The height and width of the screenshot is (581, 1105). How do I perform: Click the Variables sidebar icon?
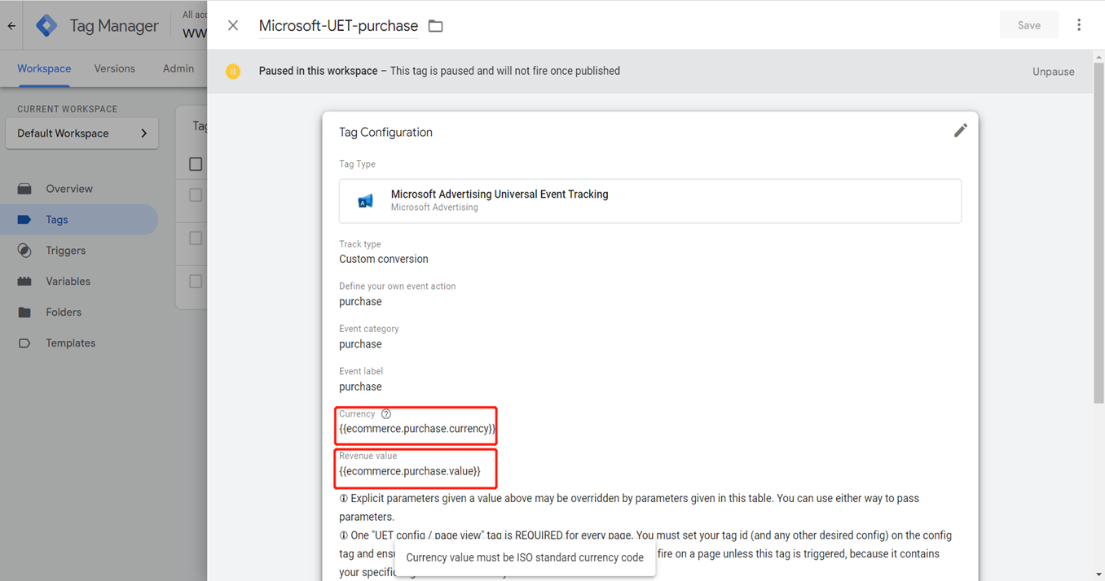click(x=24, y=282)
